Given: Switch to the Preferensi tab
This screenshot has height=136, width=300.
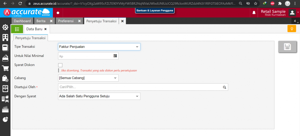Looking at the screenshot, I should pos(66,21).
